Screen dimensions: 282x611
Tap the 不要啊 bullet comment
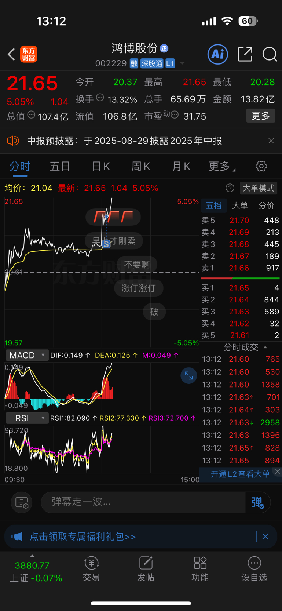tap(137, 264)
